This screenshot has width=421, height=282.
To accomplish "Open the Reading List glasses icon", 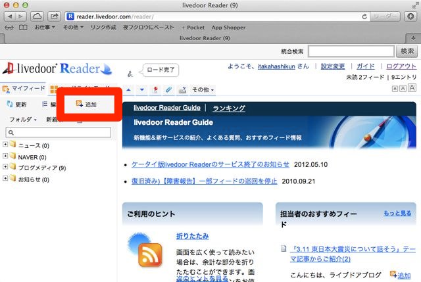I will pos(9,28).
